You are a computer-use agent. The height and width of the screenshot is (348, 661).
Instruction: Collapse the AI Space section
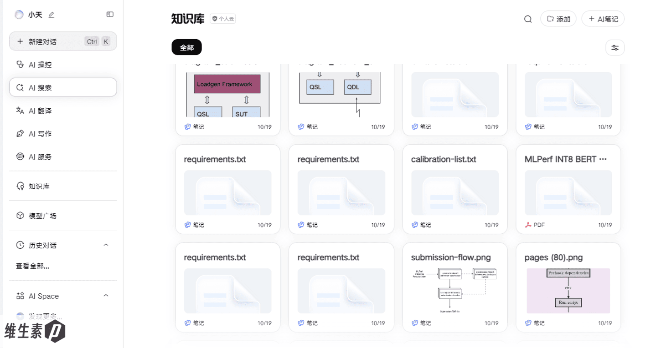(106, 296)
